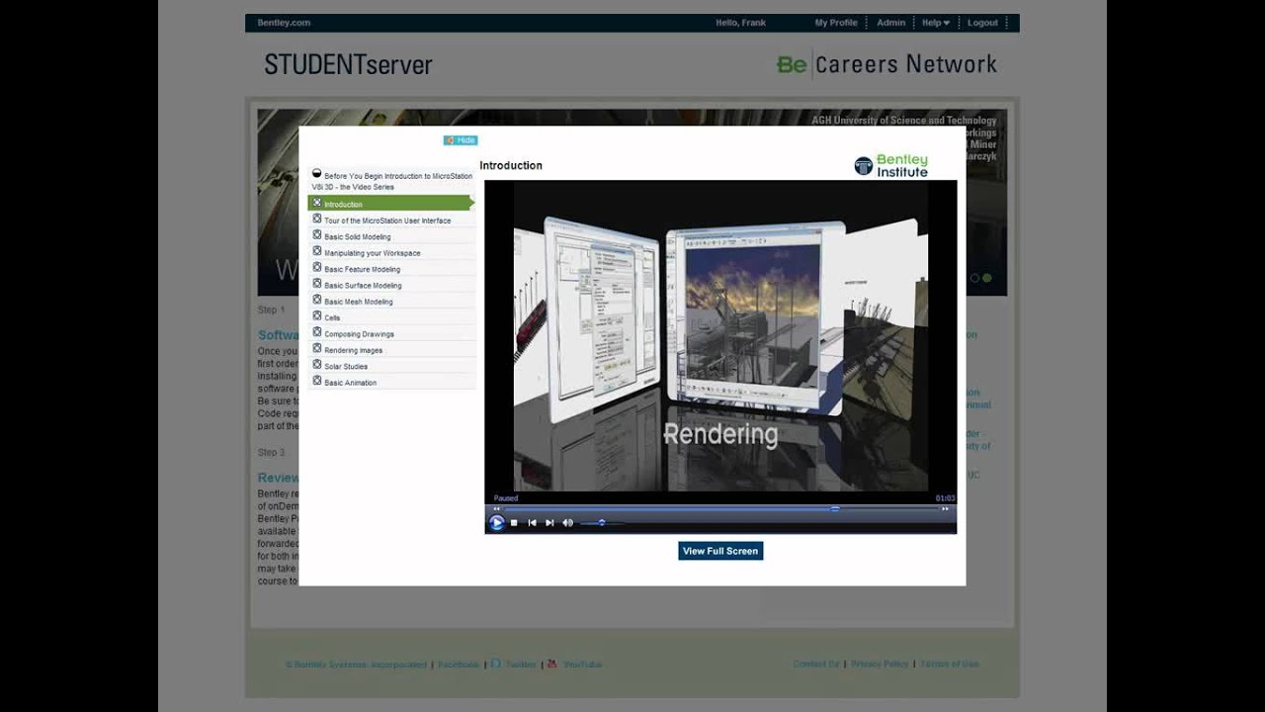Click the fast-forward double-arrow beside the seek bar
Screen dimensions: 1265x712
(x=945, y=509)
